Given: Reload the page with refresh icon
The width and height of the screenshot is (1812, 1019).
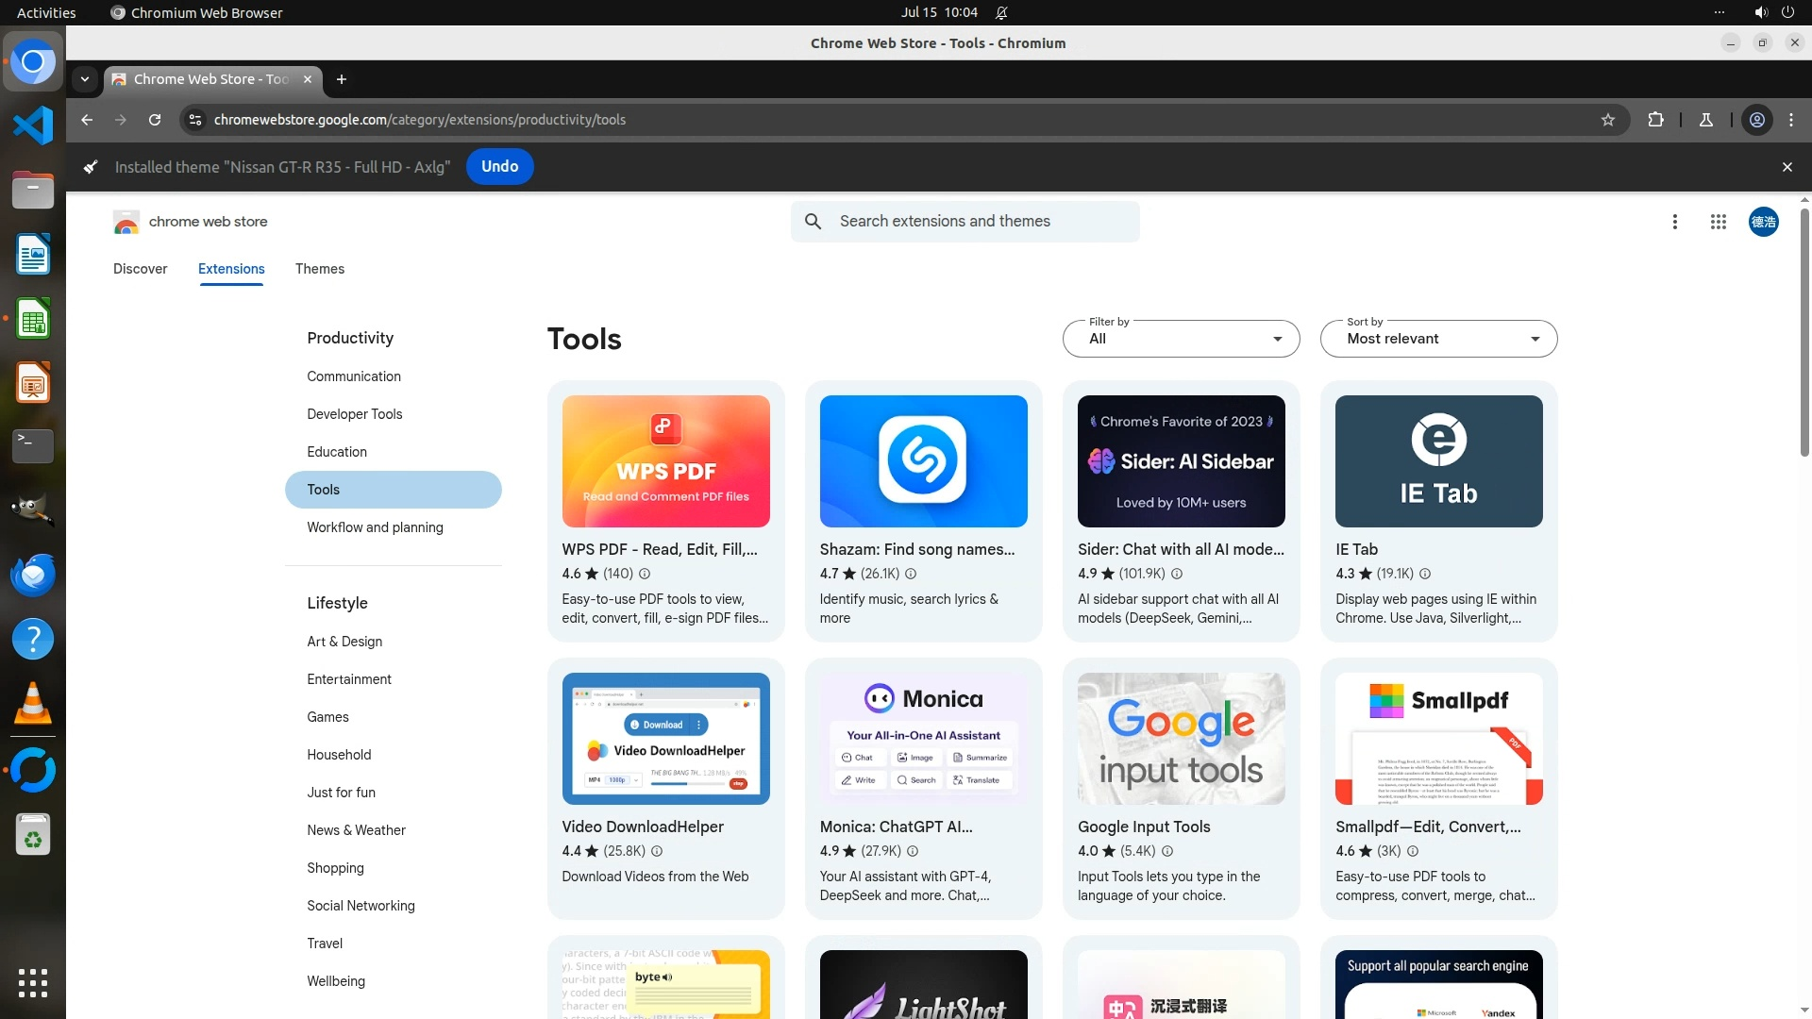Looking at the screenshot, I should (x=155, y=120).
